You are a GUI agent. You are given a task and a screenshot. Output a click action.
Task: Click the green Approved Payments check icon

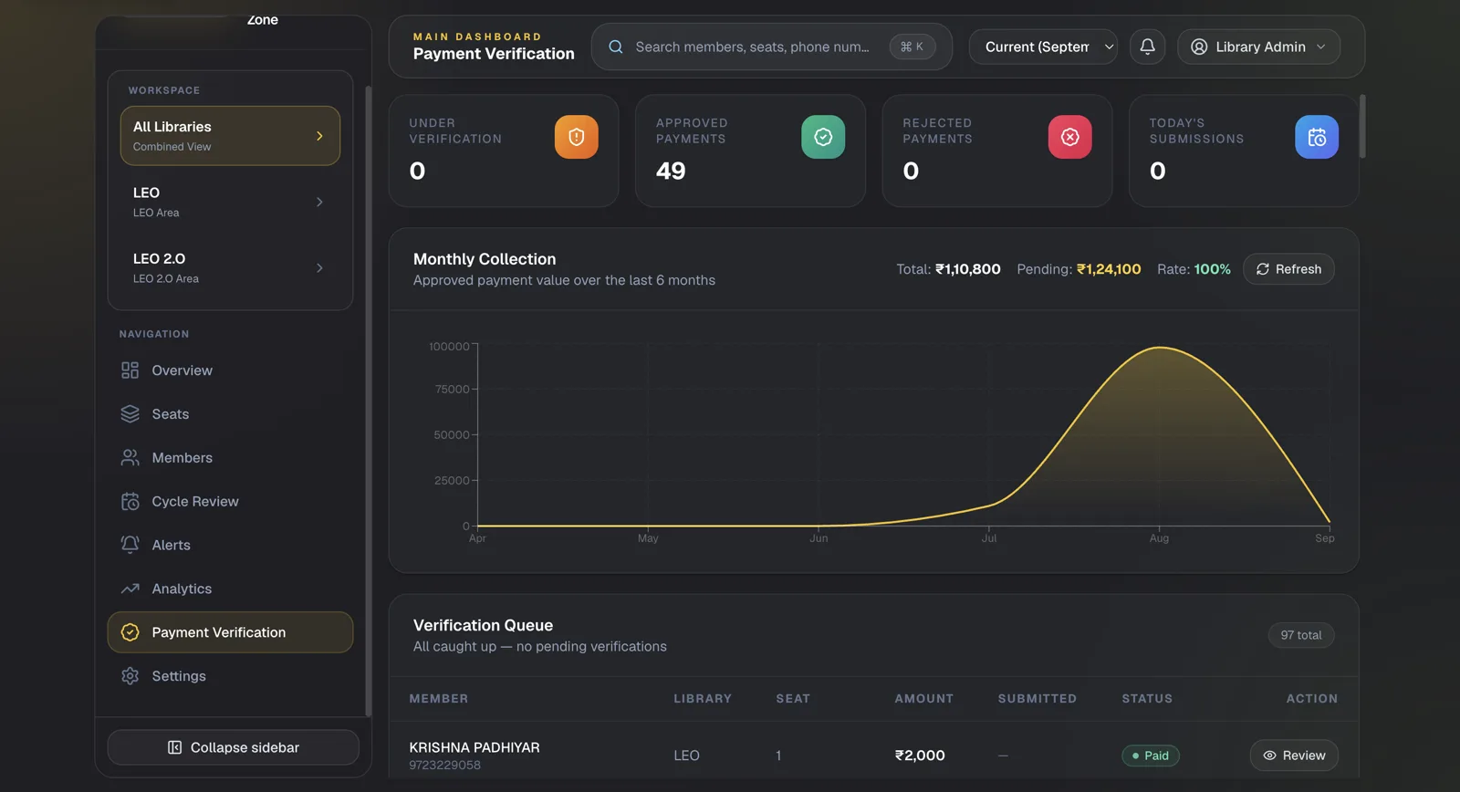pyautogui.click(x=823, y=137)
